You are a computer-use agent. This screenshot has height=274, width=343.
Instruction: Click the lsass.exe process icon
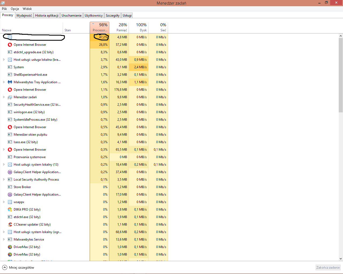coord(10,142)
